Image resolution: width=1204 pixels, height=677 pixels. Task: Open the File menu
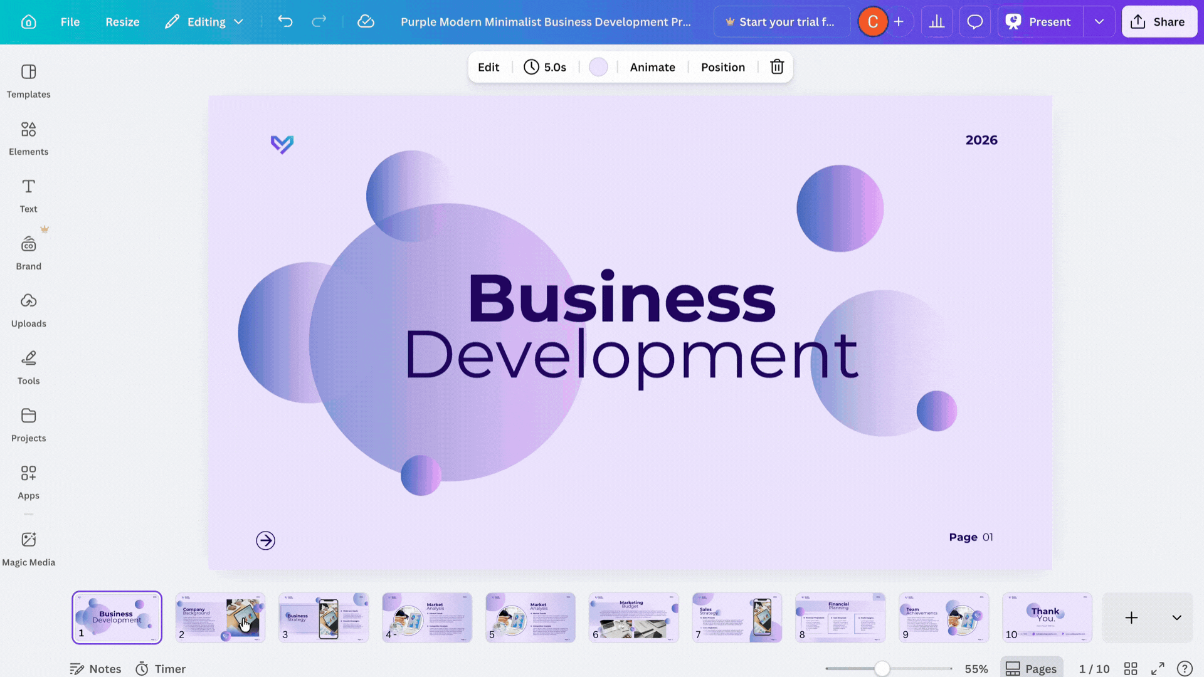[70, 21]
